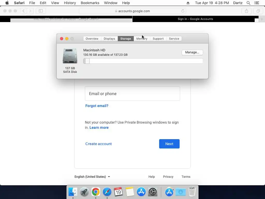Open Applications folder icon in Dock
Viewport: 265px width, 199px height.
click(x=169, y=192)
